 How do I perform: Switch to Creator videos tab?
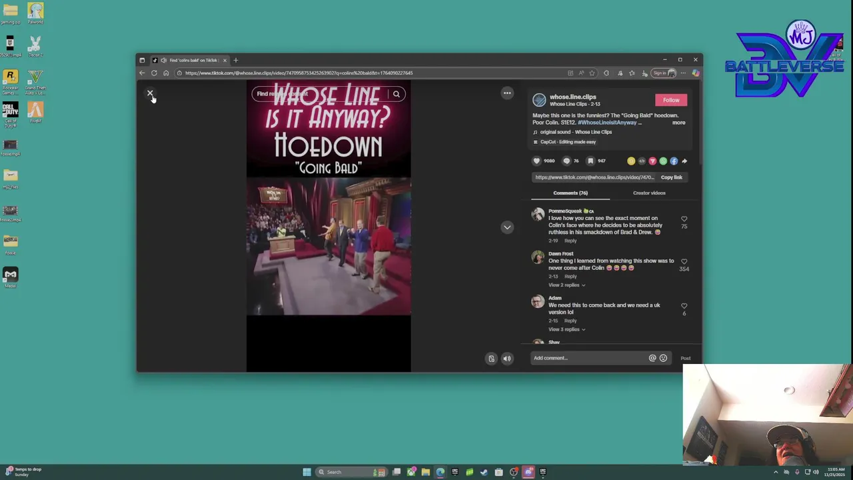pos(649,193)
